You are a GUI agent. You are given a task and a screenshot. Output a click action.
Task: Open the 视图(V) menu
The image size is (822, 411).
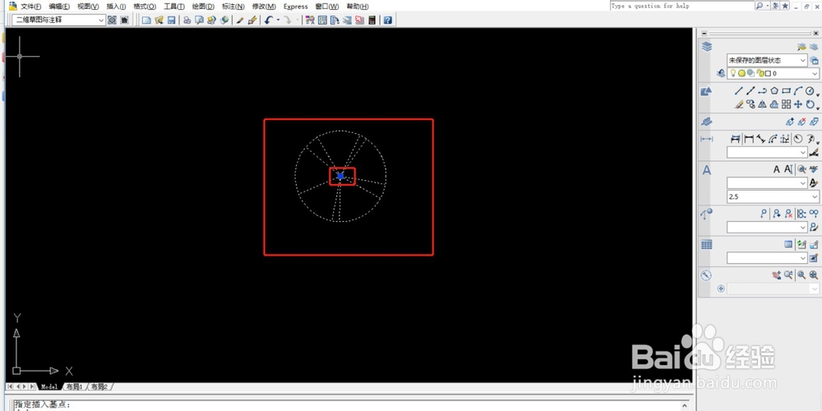[88, 7]
